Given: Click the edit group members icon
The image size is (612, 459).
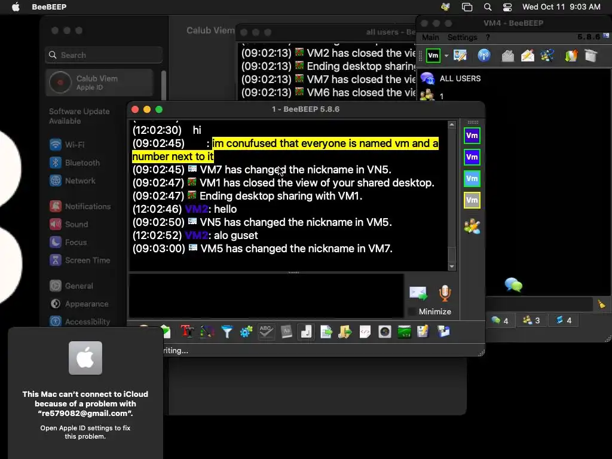Looking at the screenshot, I should click(472, 227).
